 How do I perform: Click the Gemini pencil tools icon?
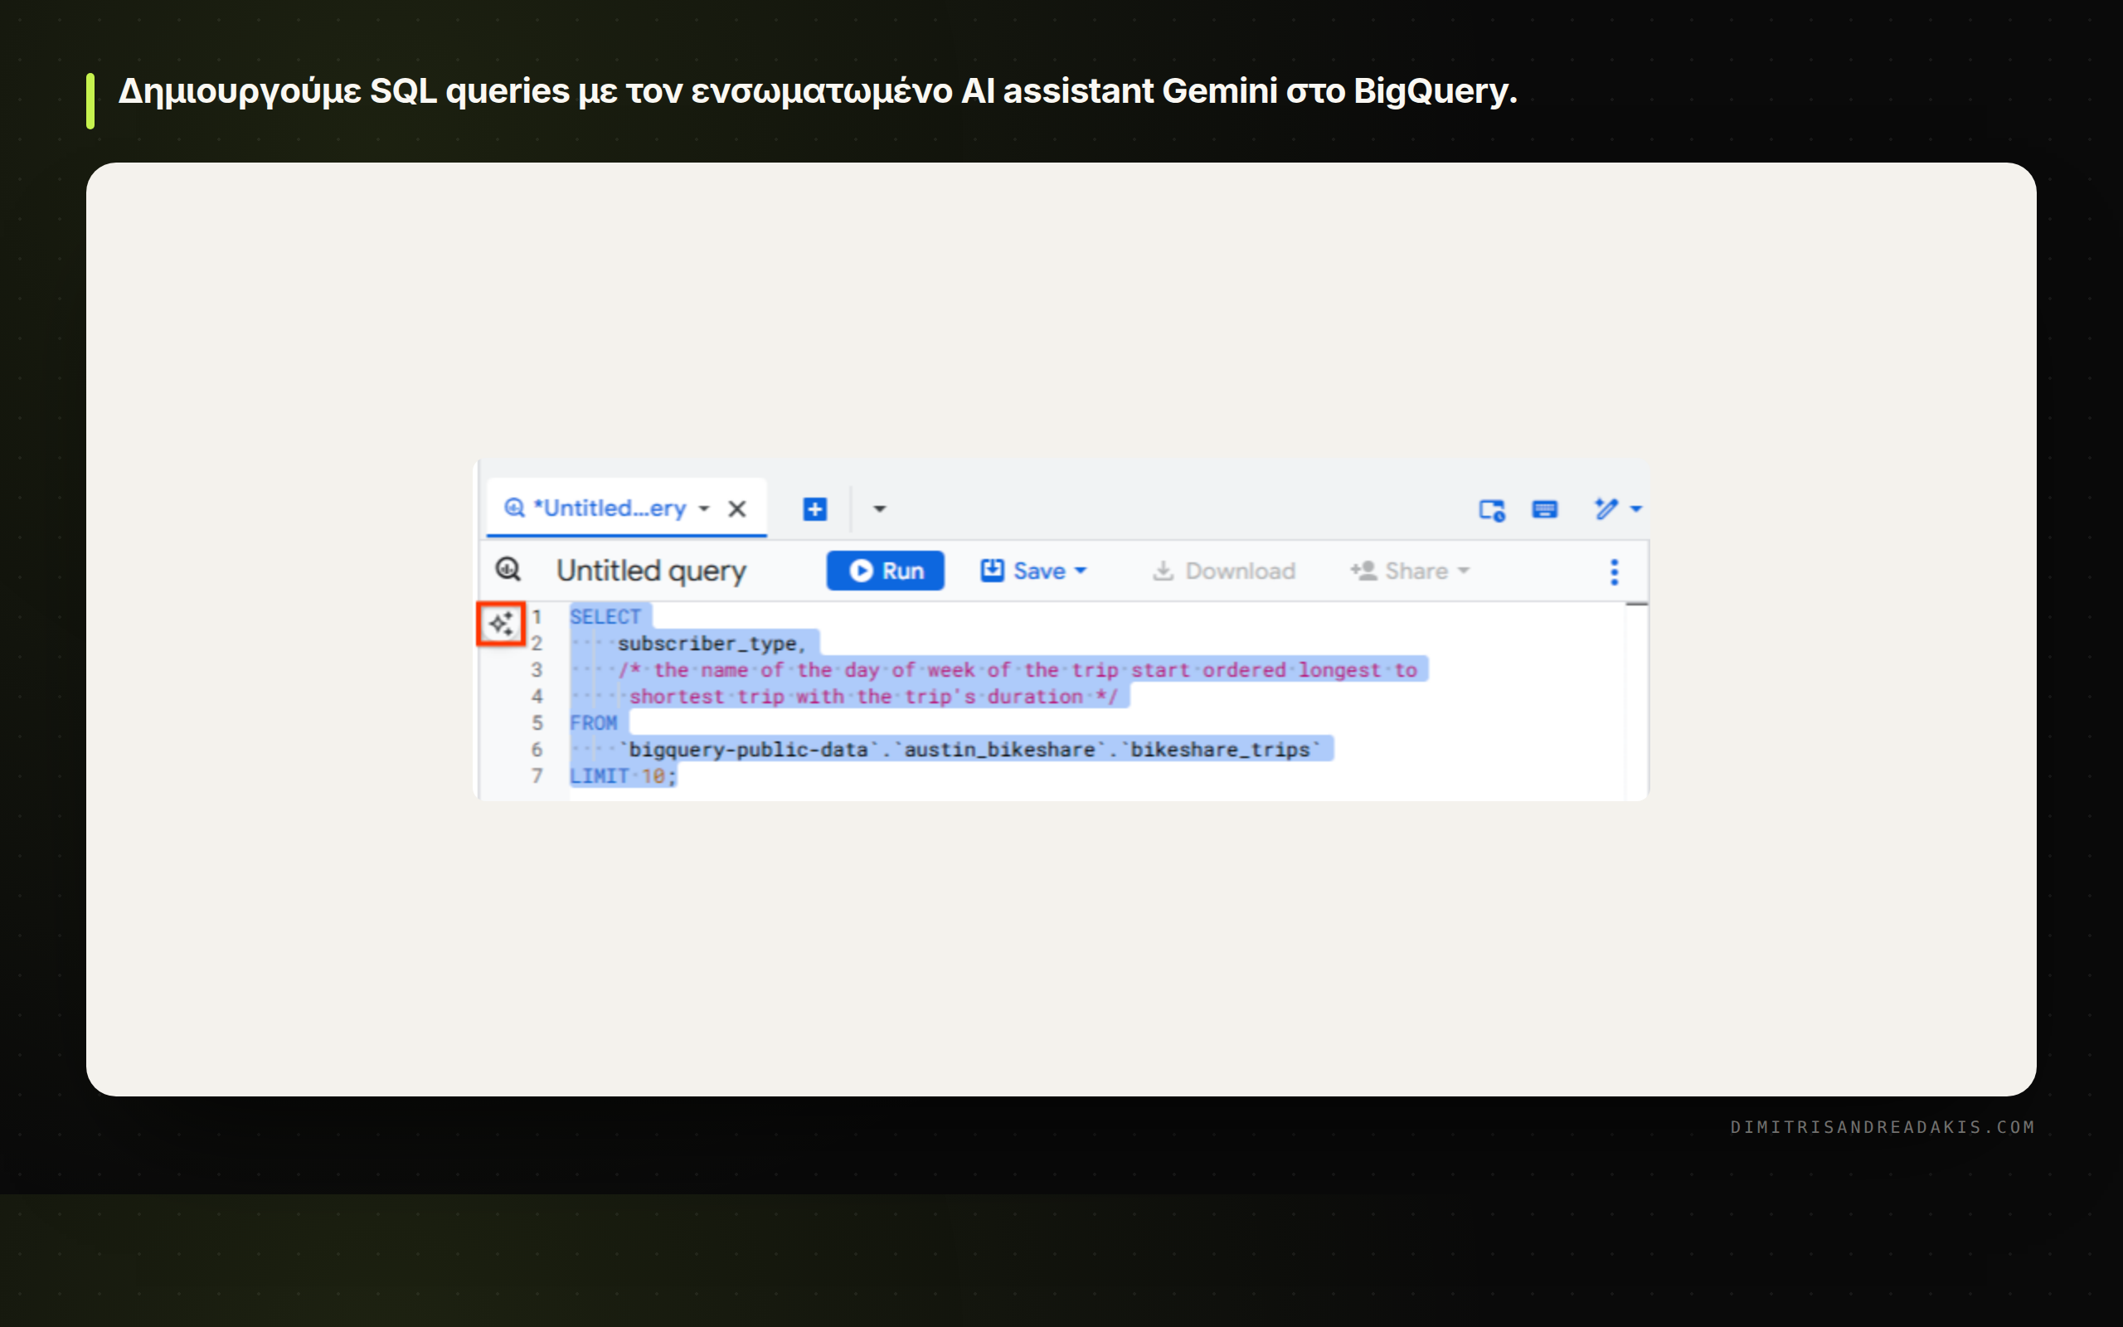tap(1606, 509)
